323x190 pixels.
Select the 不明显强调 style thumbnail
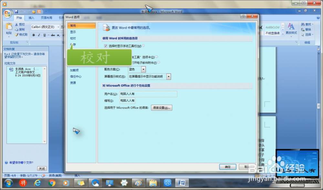[x=272, y=29]
